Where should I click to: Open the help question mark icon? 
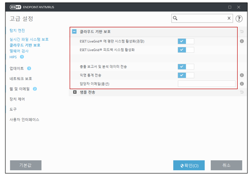(x=239, y=19)
